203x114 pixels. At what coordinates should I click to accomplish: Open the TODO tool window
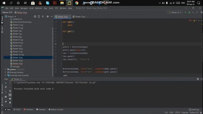[x=17, y=110]
